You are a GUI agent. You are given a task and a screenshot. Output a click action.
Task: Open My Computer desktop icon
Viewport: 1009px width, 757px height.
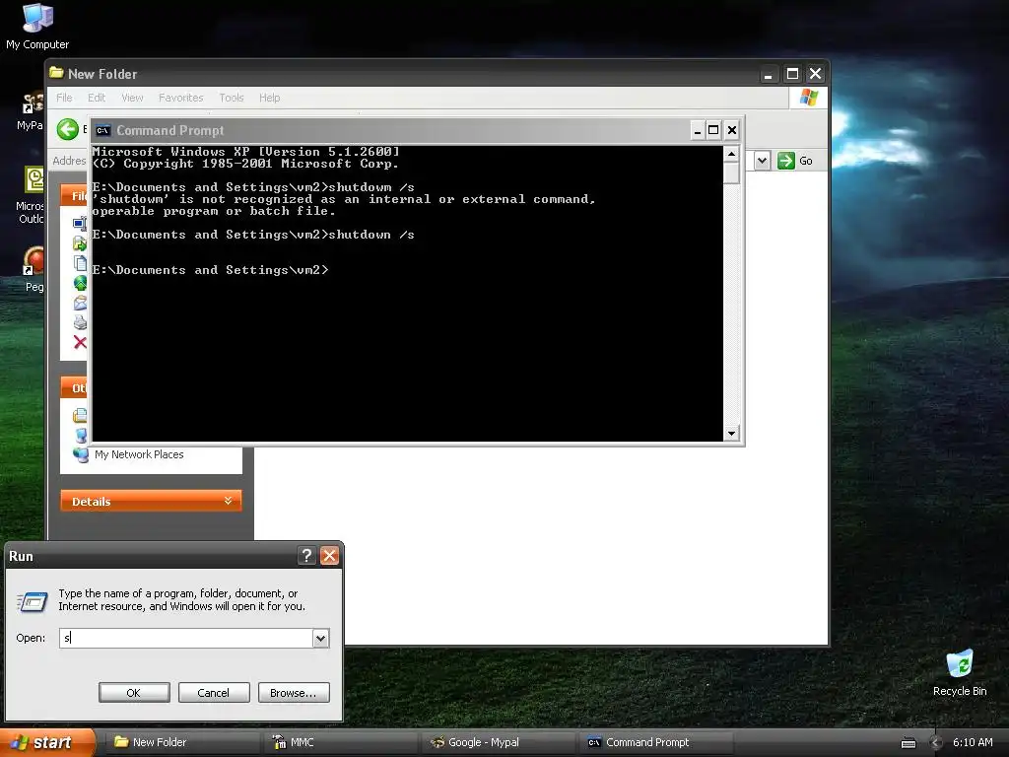click(x=36, y=26)
